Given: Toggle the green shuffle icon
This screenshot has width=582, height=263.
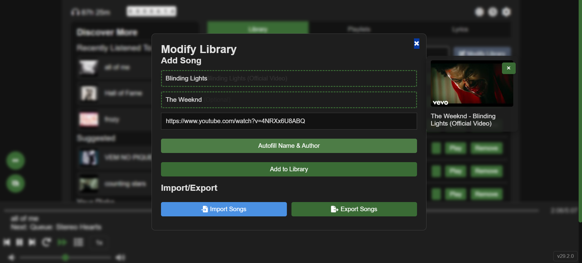Looking at the screenshot, I should click(62, 242).
